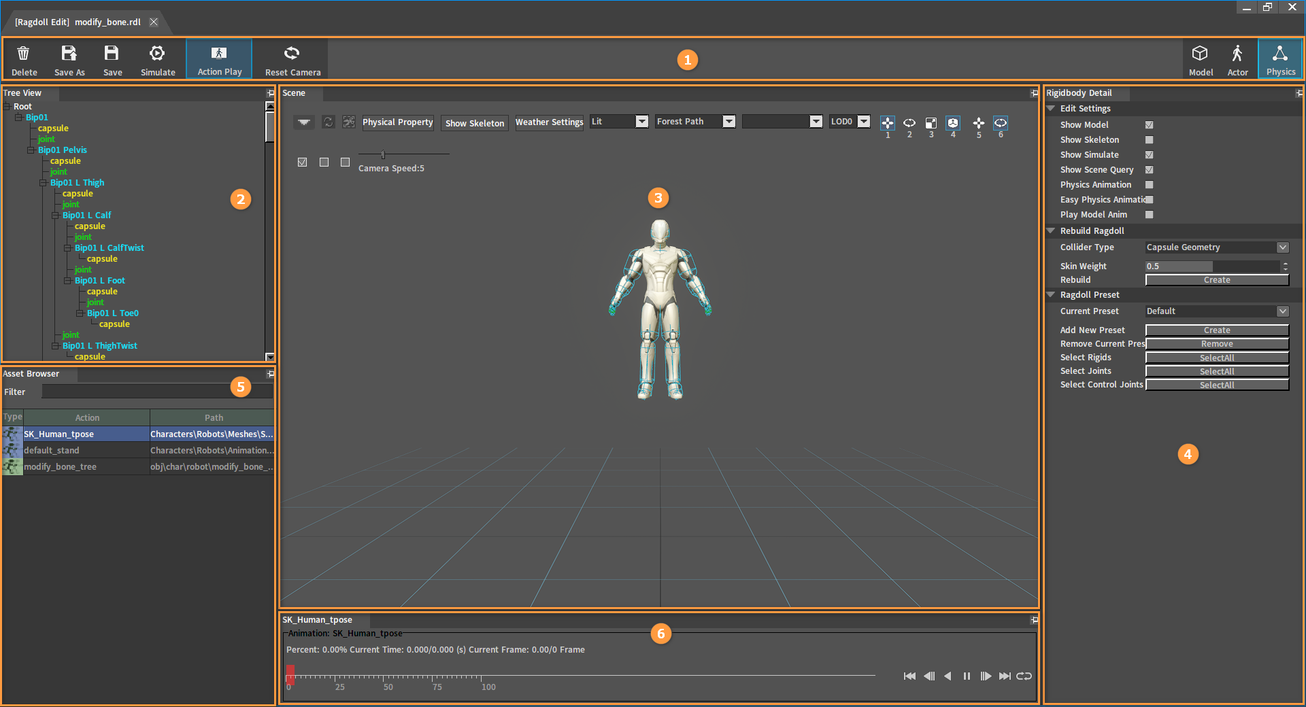Toggle animation loop playback
This screenshot has width=1306, height=707.
1024,676
